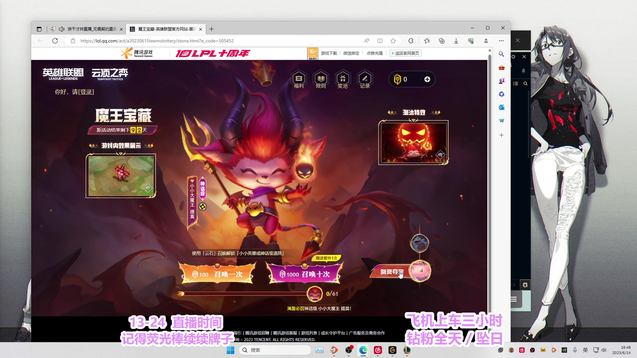The width and height of the screenshot is (637, 358).
Task: Open the downloads icon
Action: point(456,41)
